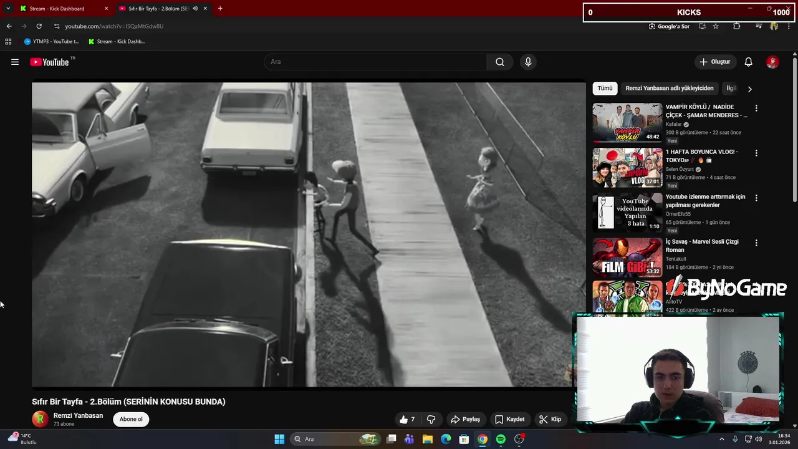798x449 pixels.
Task: Open YTMP3 bookmark in bookmarks bar
Action: tap(52, 42)
